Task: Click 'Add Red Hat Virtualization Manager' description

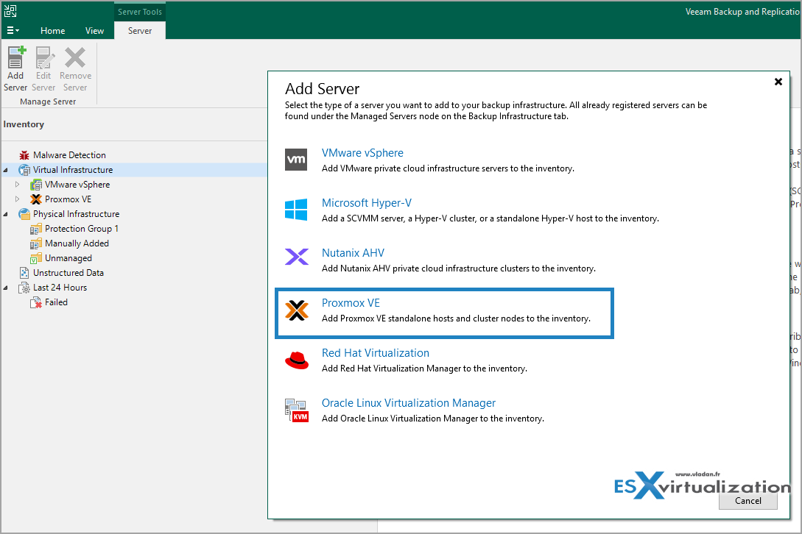Action: (x=424, y=369)
